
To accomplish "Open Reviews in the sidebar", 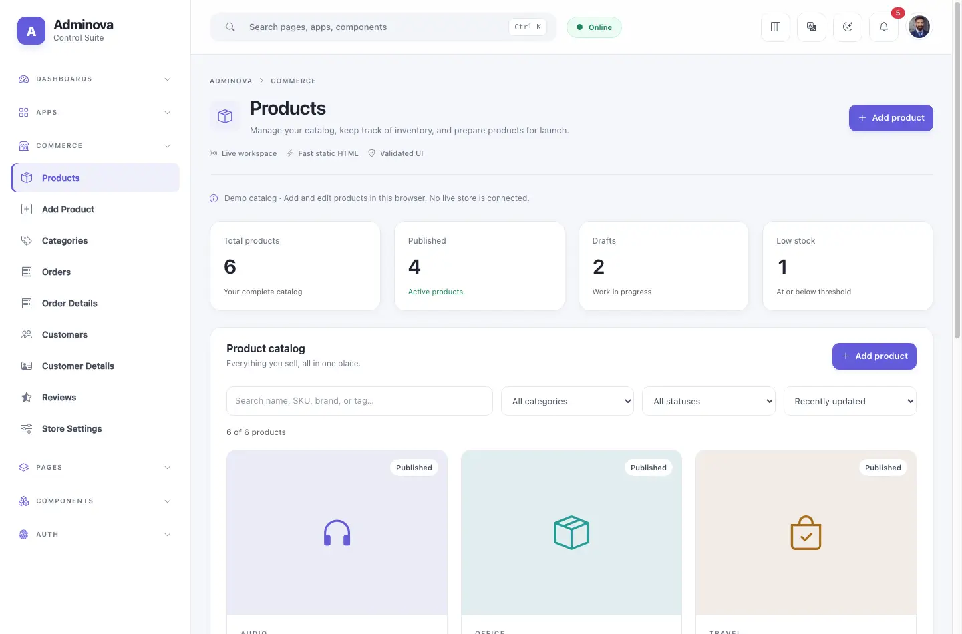I will click(x=96, y=397).
